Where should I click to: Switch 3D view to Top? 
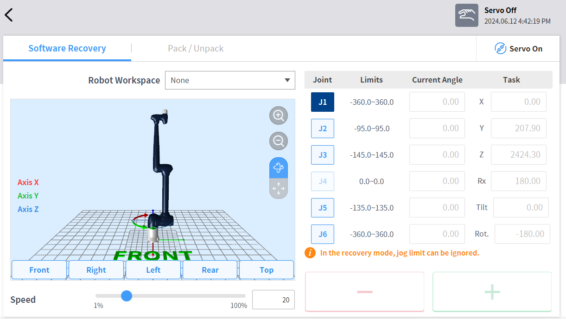click(x=267, y=270)
